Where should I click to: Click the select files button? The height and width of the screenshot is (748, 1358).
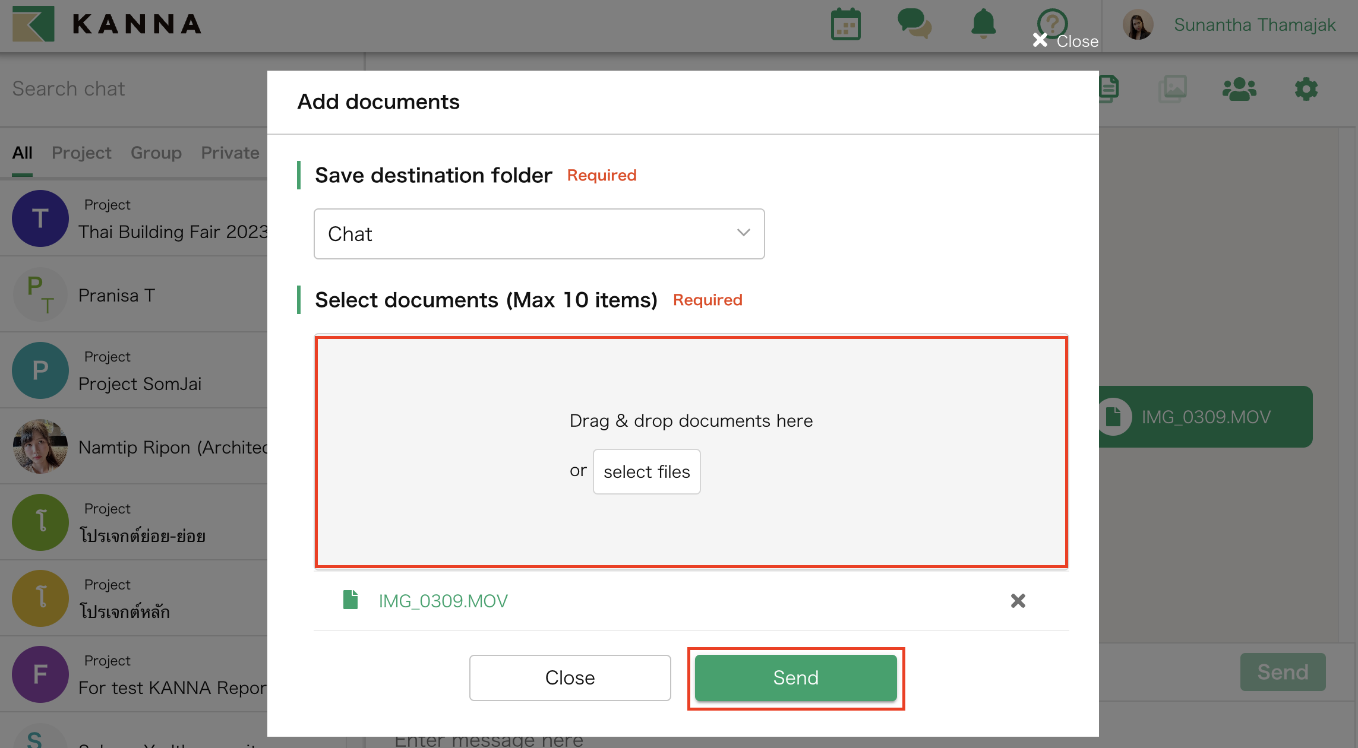coord(646,471)
